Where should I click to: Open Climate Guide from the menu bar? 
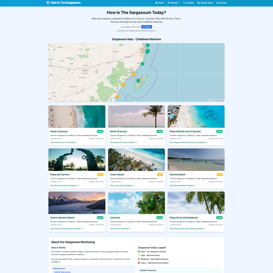tap(205, 3)
